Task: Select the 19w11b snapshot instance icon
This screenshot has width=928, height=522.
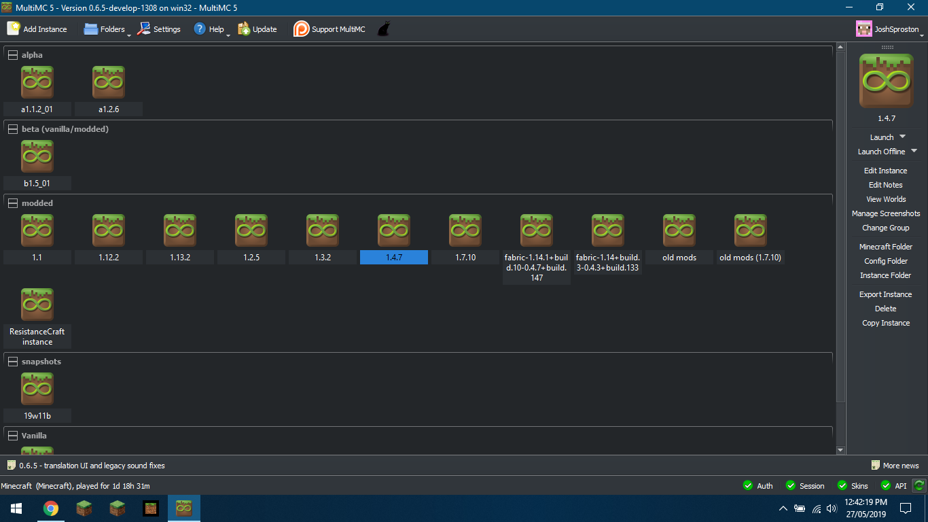Action: pos(37,389)
